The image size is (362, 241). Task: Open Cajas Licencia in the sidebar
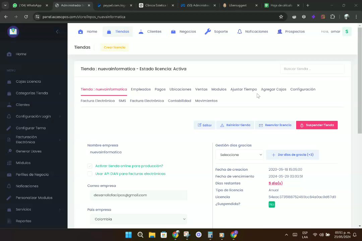pyautogui.click(x=28, y=81)
